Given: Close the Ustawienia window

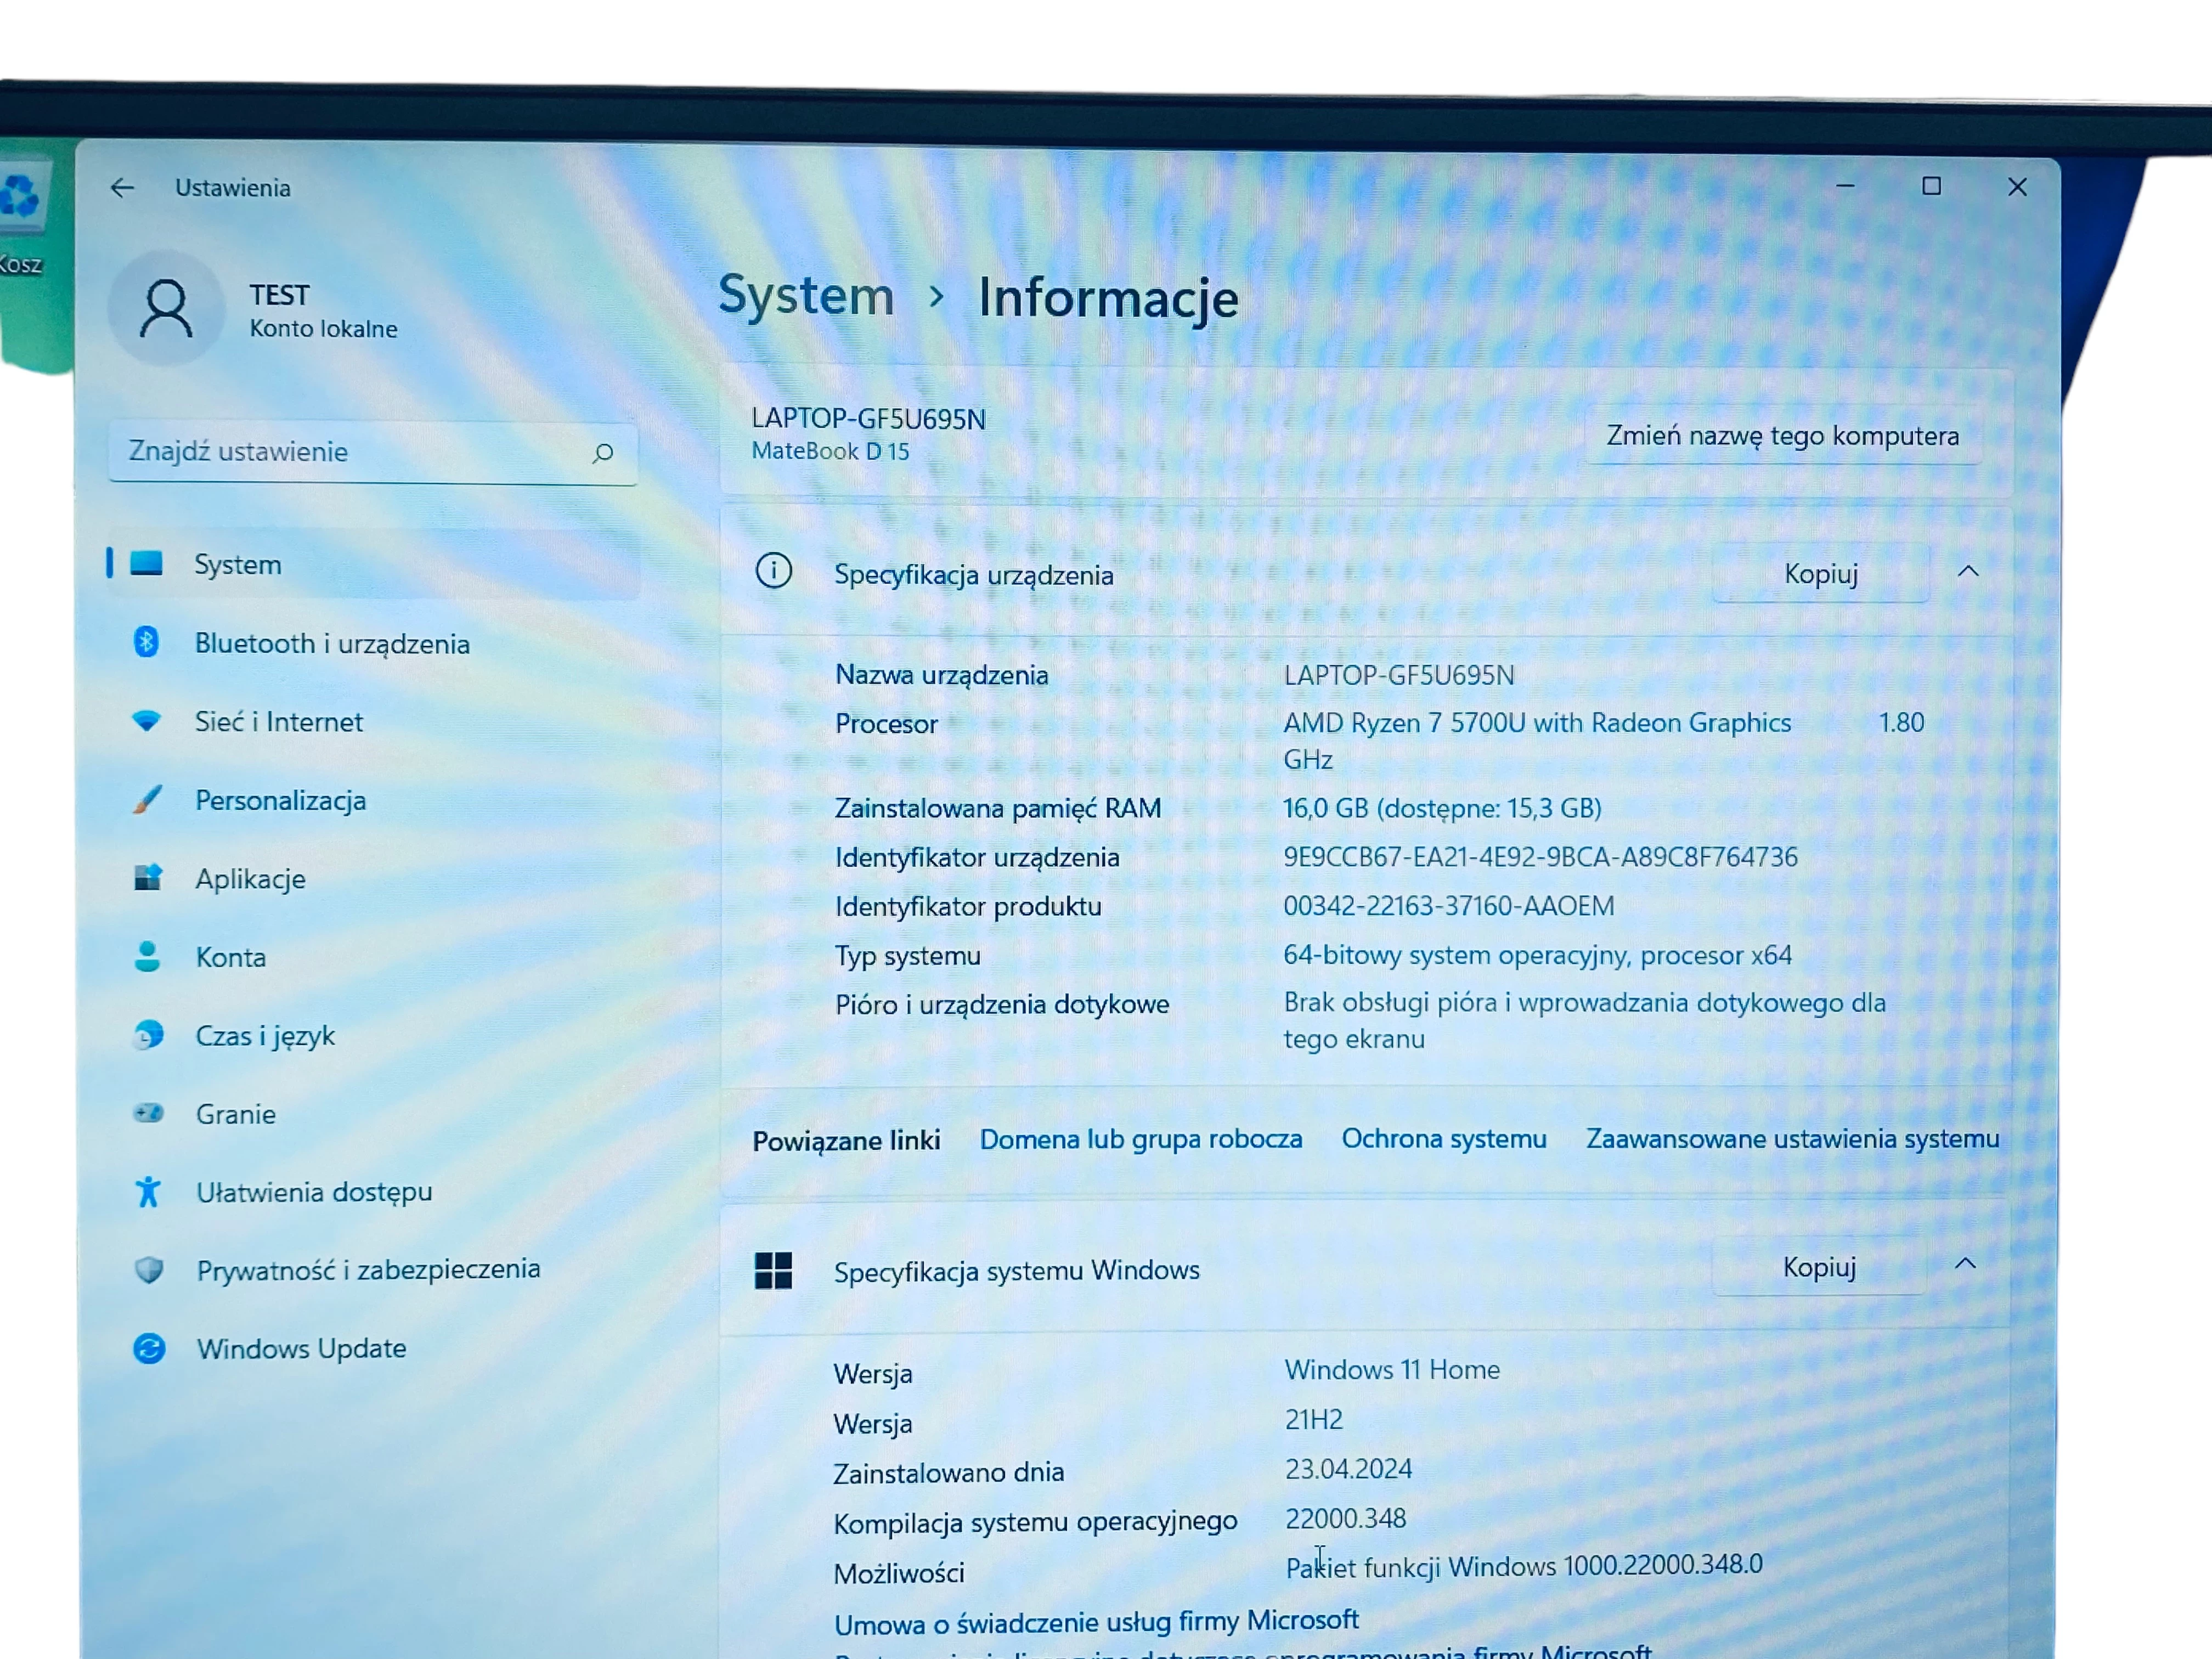Looking at the screenshot, I should (x=2017, y=187).
